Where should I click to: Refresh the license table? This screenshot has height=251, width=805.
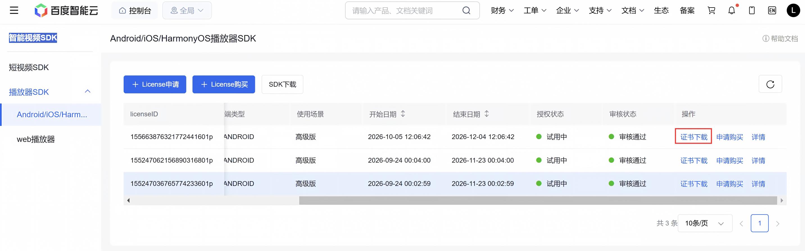pos(770,84)
